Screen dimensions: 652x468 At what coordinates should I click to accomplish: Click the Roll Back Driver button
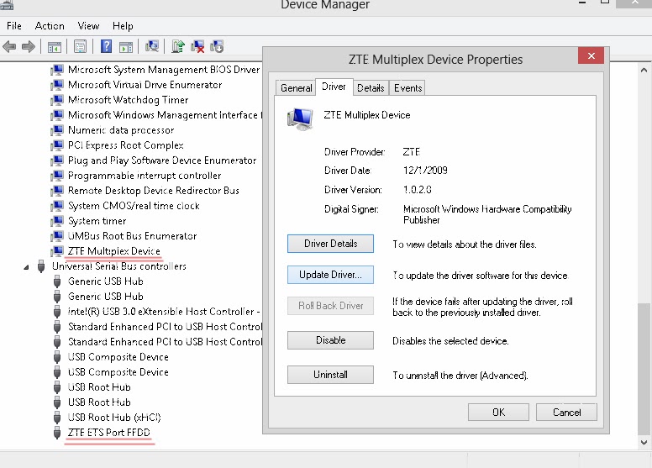[330, 306]
